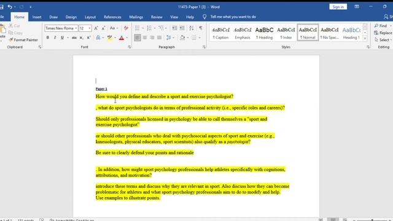The image size is (393, 221).
Task: Click the Find magnifier
Action: [381, 26]
